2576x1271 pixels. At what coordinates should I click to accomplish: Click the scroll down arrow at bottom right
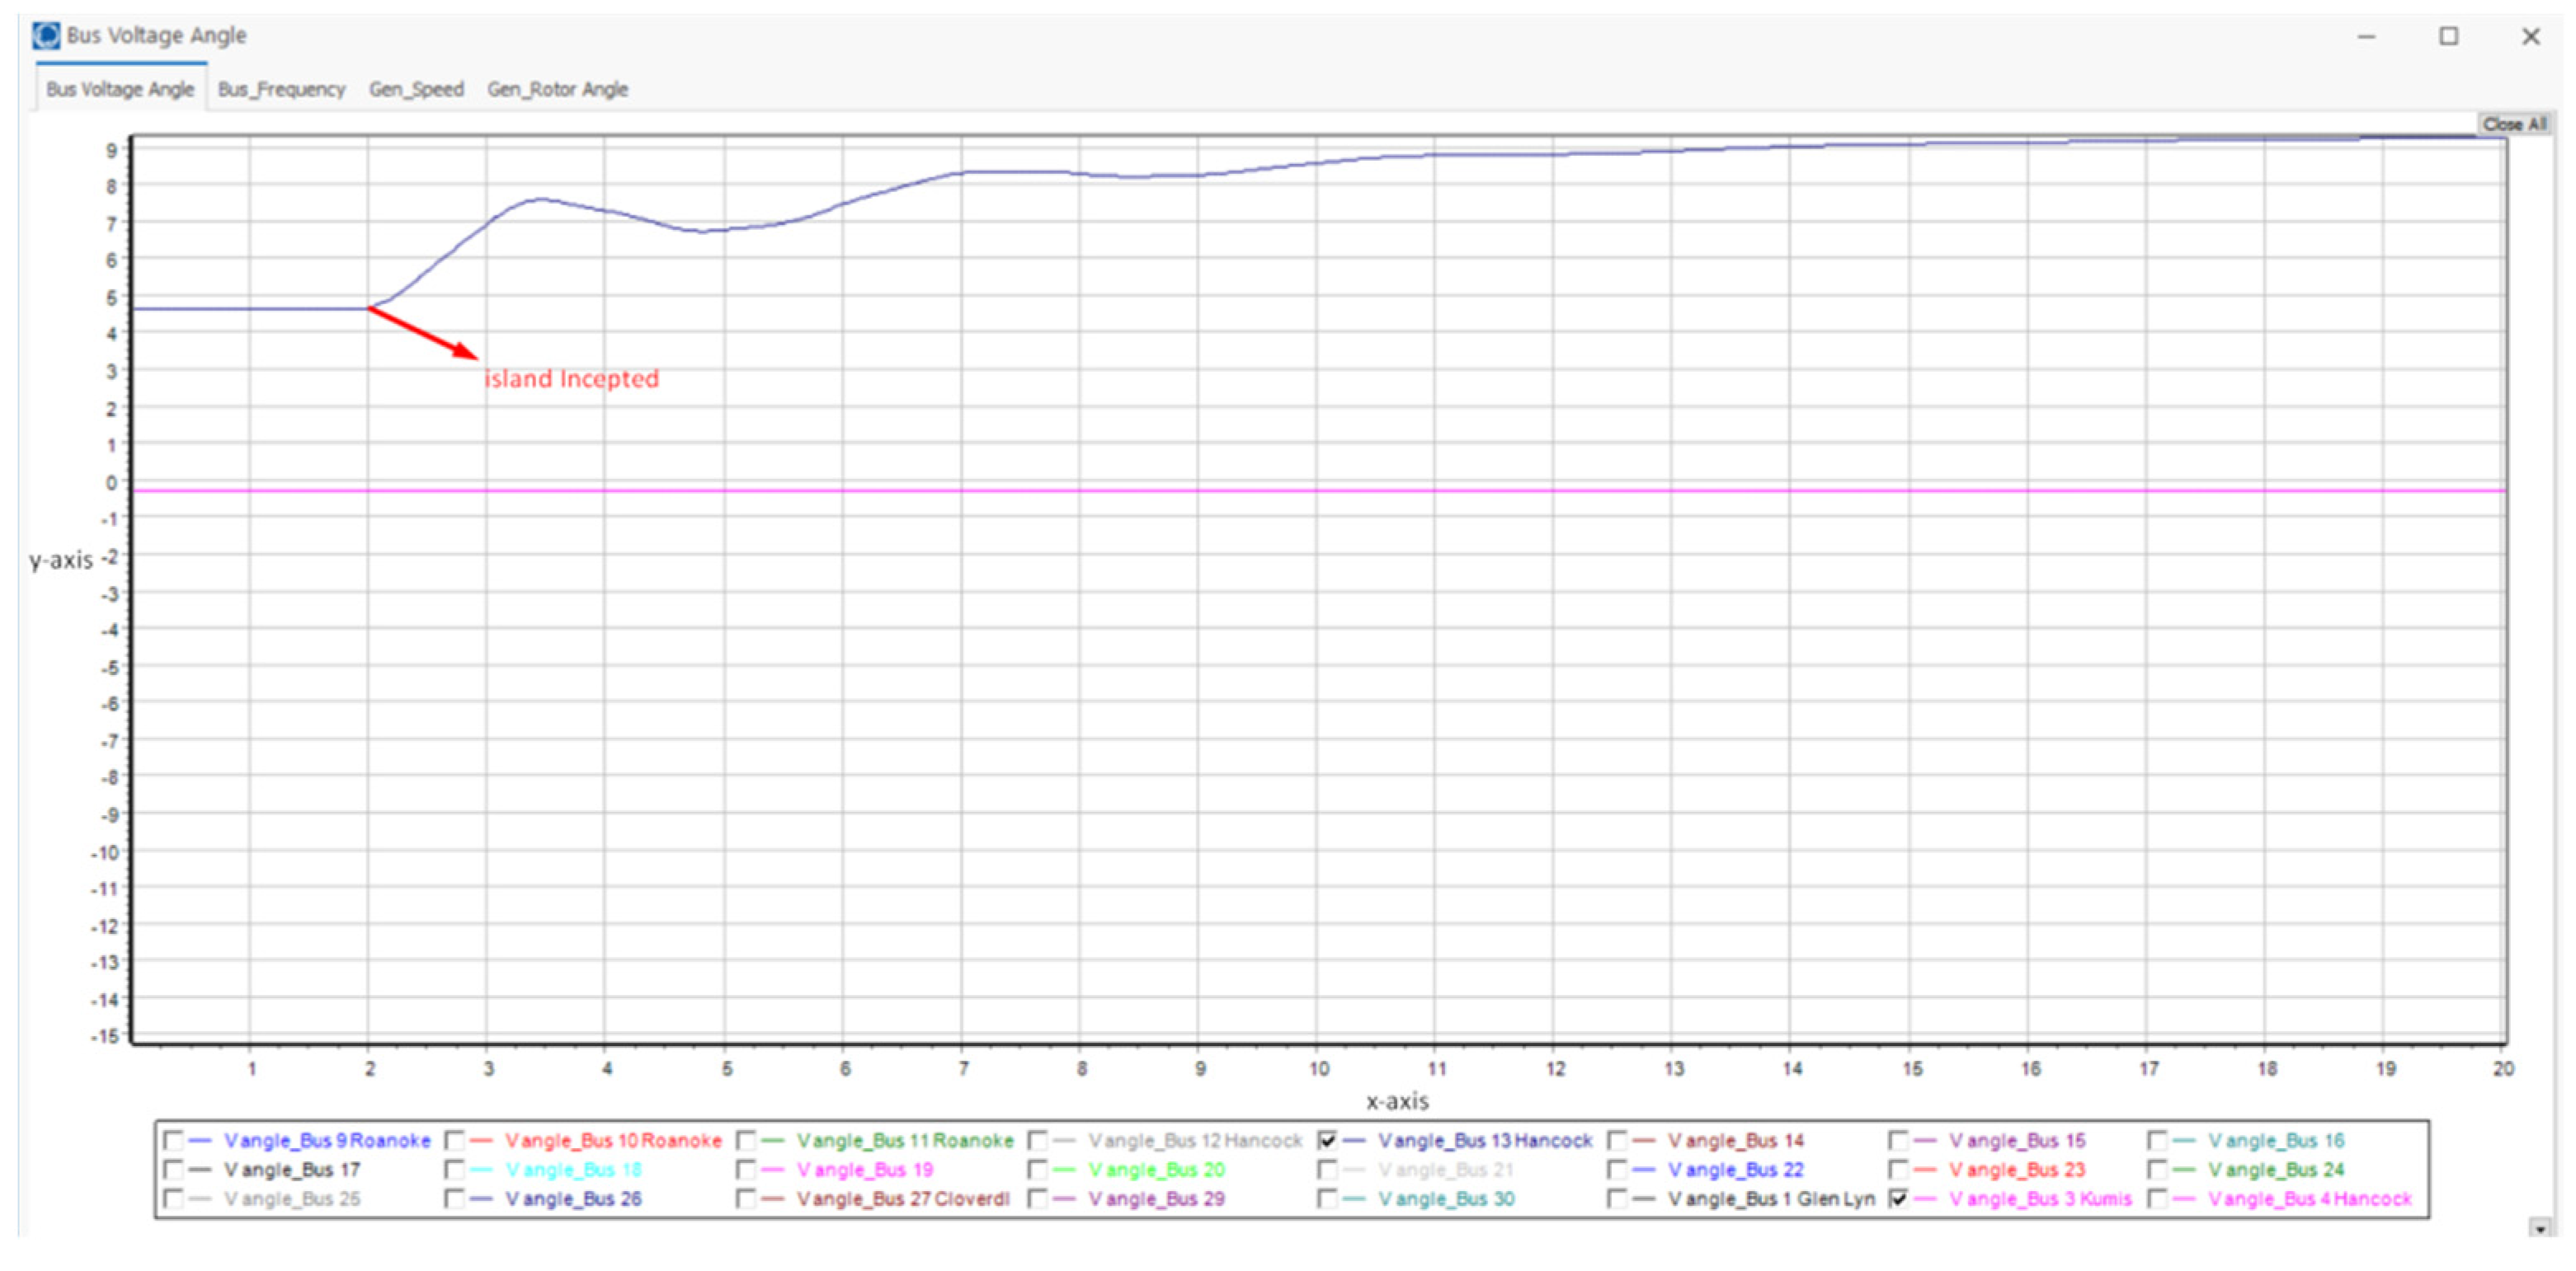[2540, 1228]
